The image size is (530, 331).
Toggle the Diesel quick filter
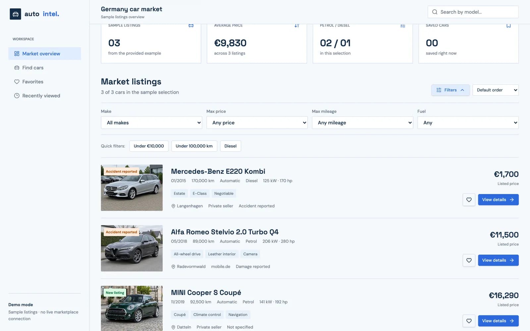(x=231, y=146)
